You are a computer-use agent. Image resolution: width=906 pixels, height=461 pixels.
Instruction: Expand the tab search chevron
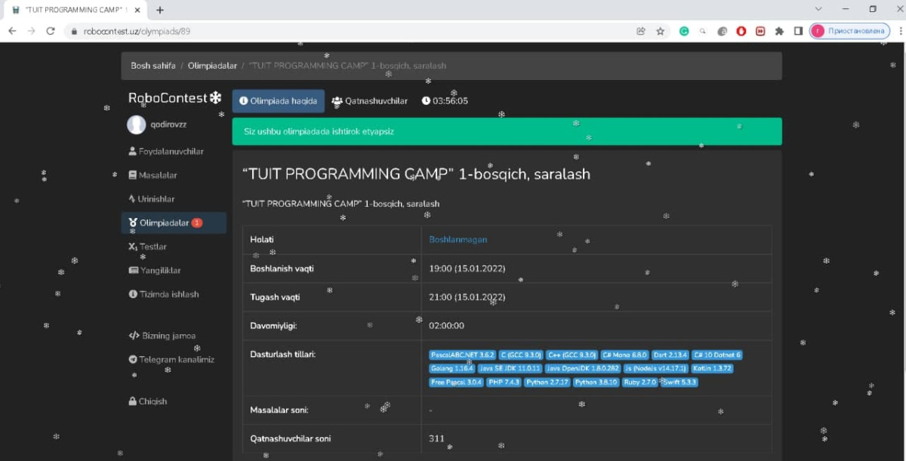coord(818,9)
